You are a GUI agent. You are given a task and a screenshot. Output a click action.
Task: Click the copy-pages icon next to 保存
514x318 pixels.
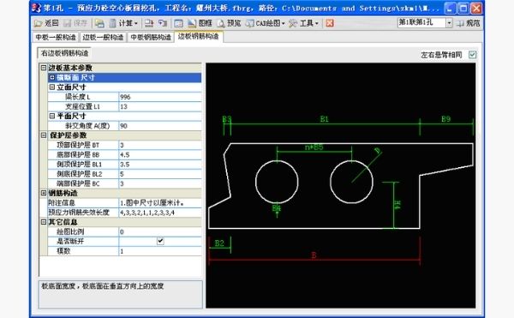tap(99, 23)
